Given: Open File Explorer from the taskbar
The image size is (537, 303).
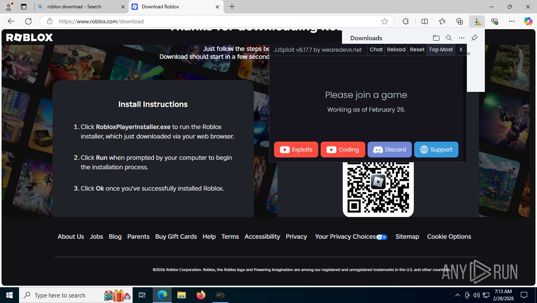Looking at the screenshot, I should [x=181, y=295].
